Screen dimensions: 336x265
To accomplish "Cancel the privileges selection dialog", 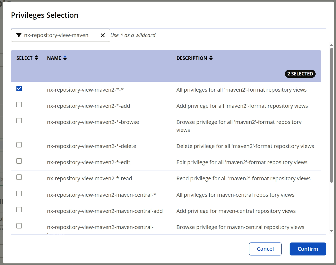I will click(x=265, y=249).
